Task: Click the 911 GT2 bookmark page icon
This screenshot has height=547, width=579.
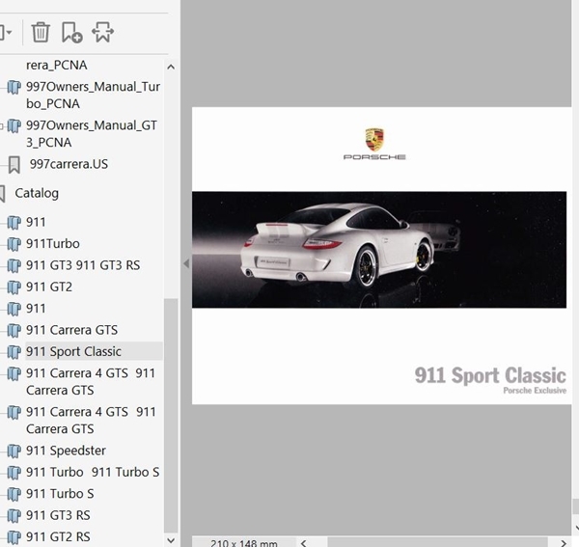Action: pyautogui.click(x=14, y=287)
